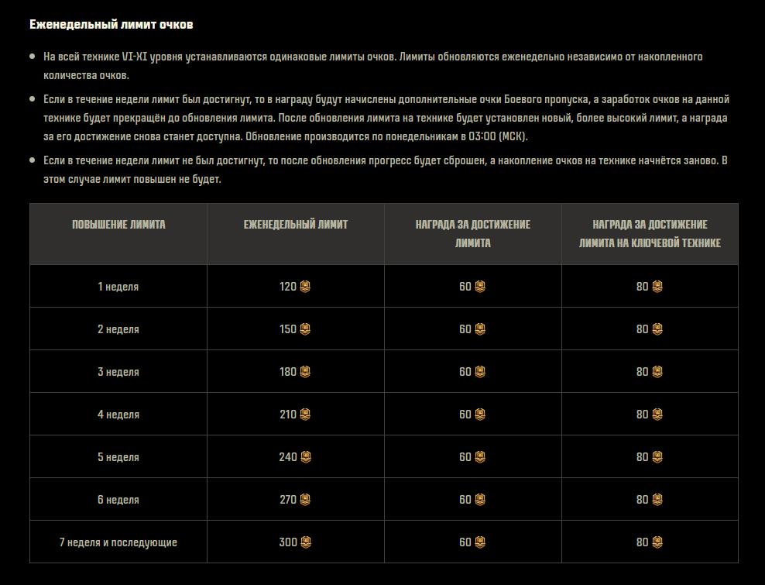Select the 5 неделя row label

point(118,457)
